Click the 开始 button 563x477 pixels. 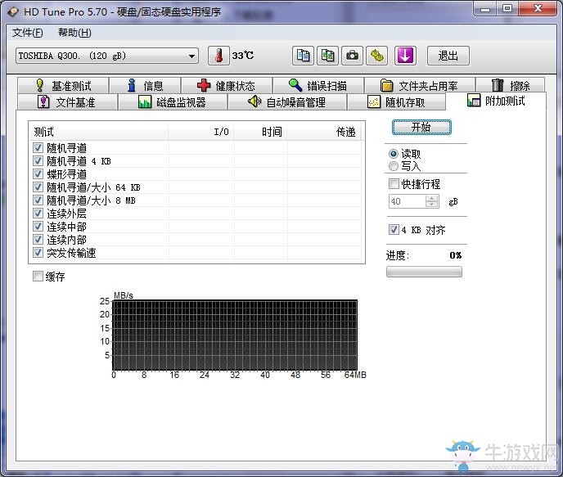tap(421, 127)
